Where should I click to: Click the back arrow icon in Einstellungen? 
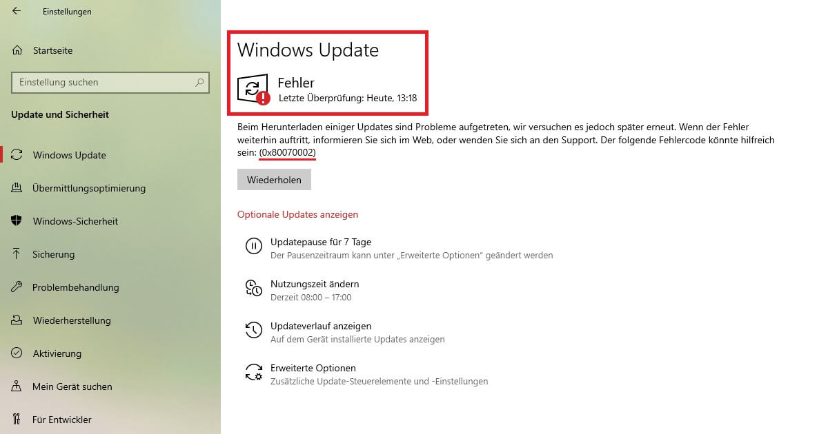coord(17,11)
